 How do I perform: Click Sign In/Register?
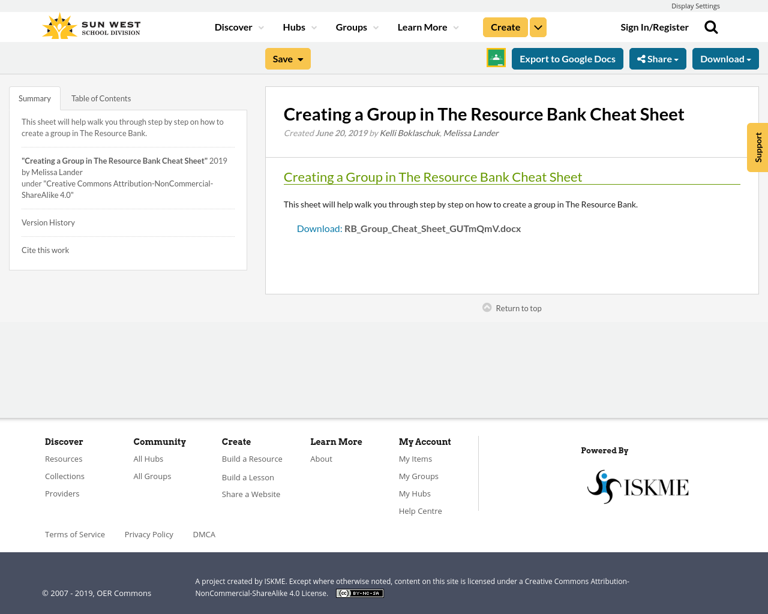654,26
